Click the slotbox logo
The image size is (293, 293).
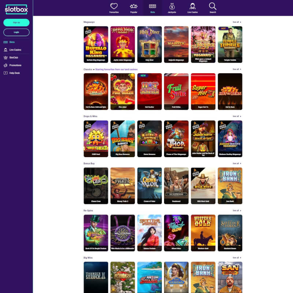click(16, 8)
